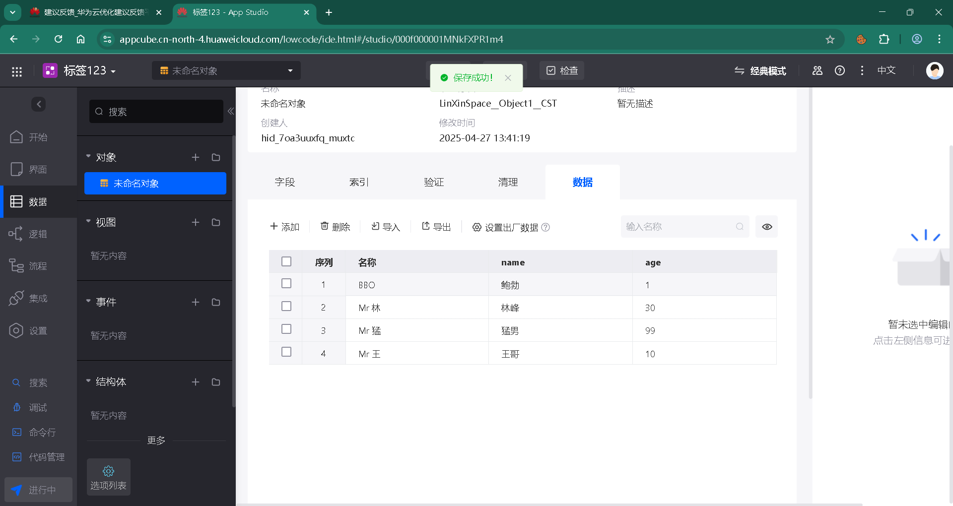Select the 数据 data section
This screenshot has width=953, height=506.
[38, 201]
